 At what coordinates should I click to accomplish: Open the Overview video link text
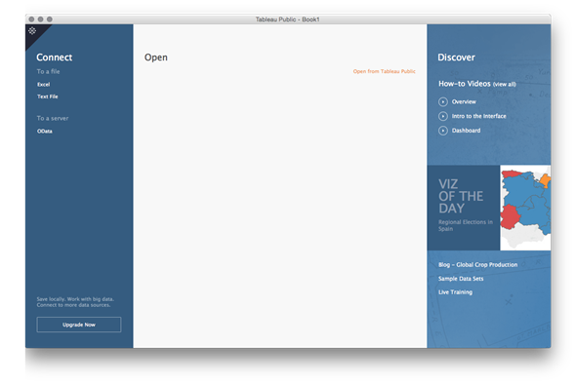coord(464,101)
